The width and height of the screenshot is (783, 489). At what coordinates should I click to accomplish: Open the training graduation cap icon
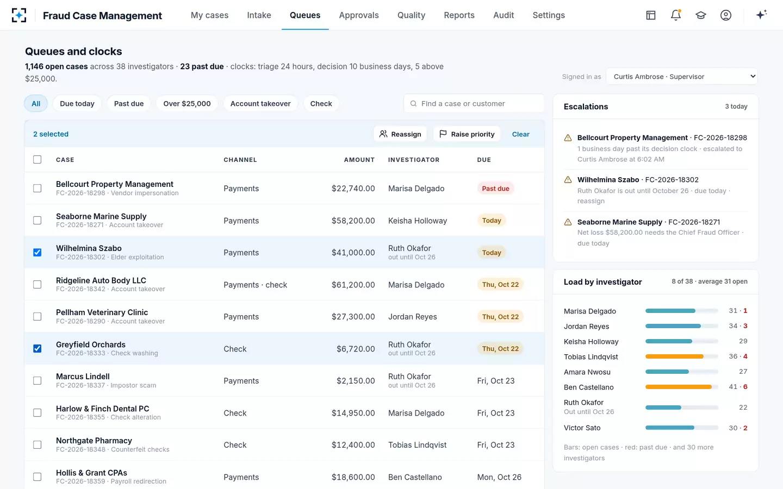coord(701,15)
